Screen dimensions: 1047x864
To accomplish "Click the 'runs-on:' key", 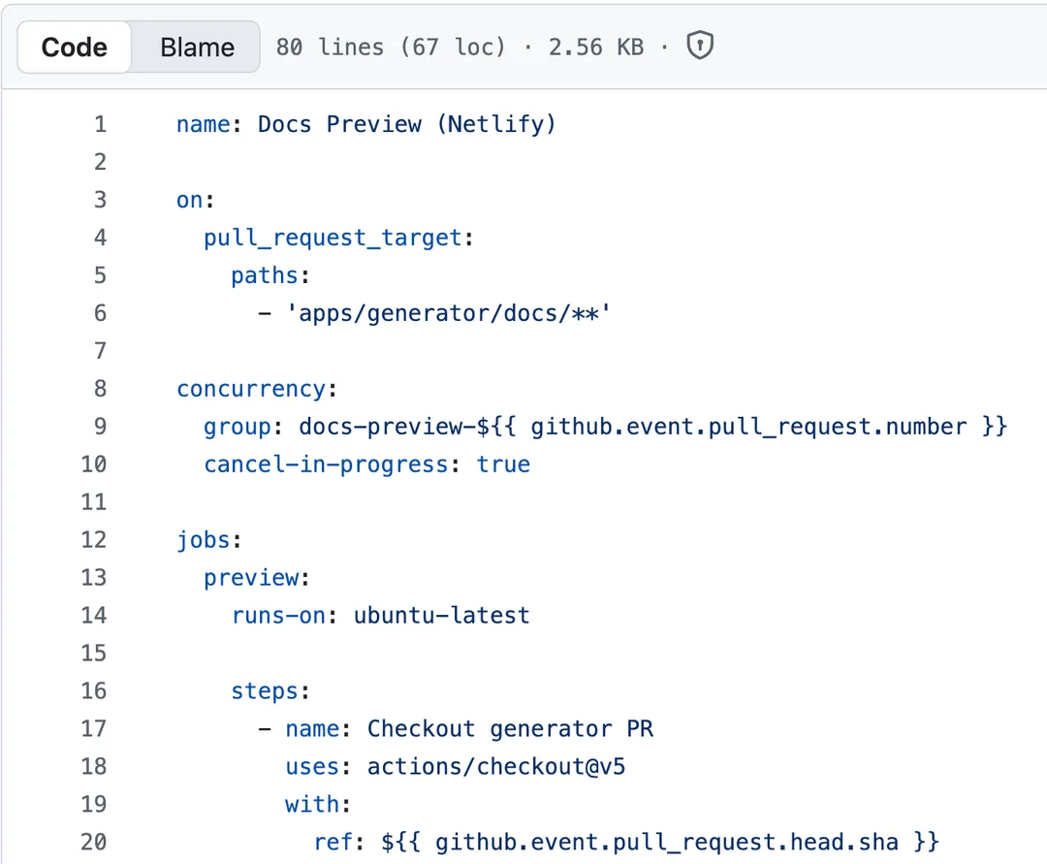I will tap(284, 615).
